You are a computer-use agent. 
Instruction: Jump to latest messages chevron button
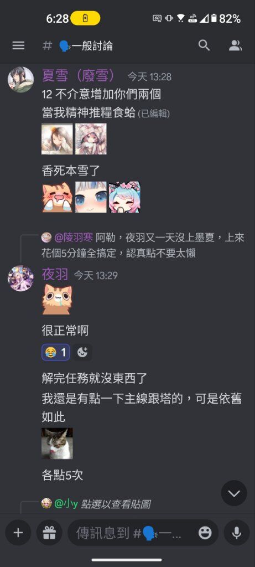pos(234,493)
